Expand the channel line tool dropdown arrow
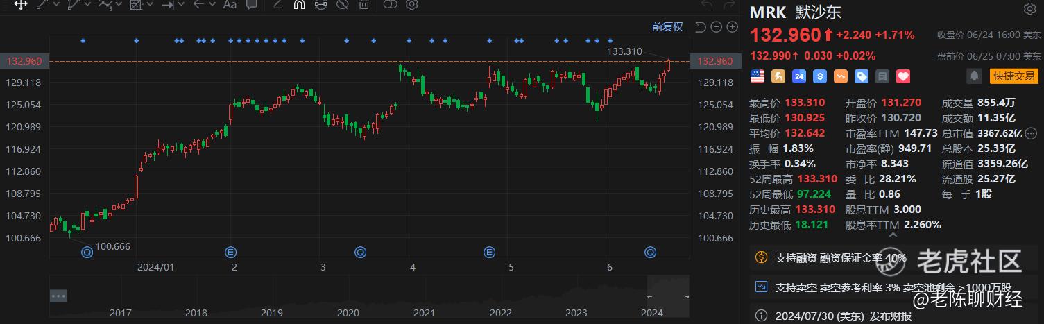This screenshot has width=1044, height=324. (87, 5)
